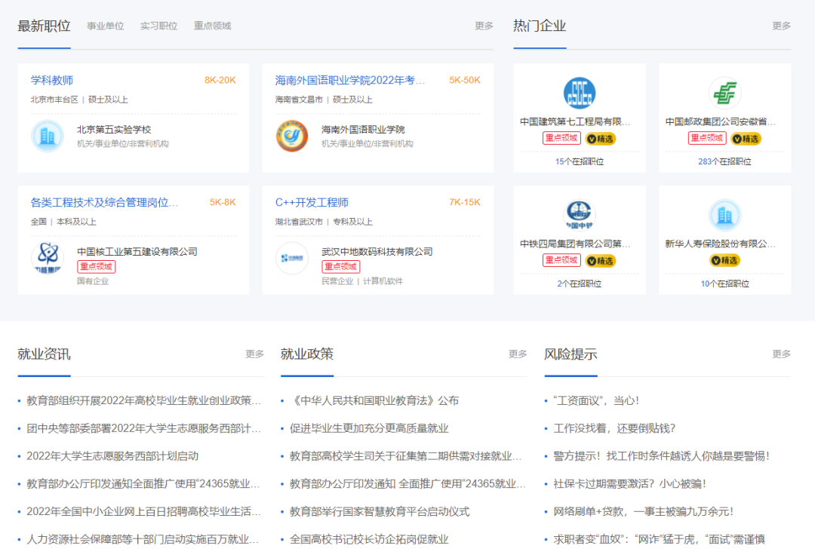This screenshot has height=558, width=815.
Task: Click 283个在招职位 link
Action: pos(724,161)
